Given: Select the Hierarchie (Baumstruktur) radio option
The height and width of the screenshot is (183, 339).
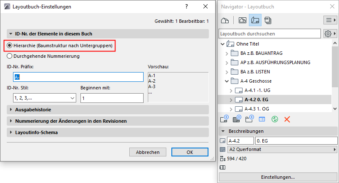Looking at the screenshot, I should point(10,46).
